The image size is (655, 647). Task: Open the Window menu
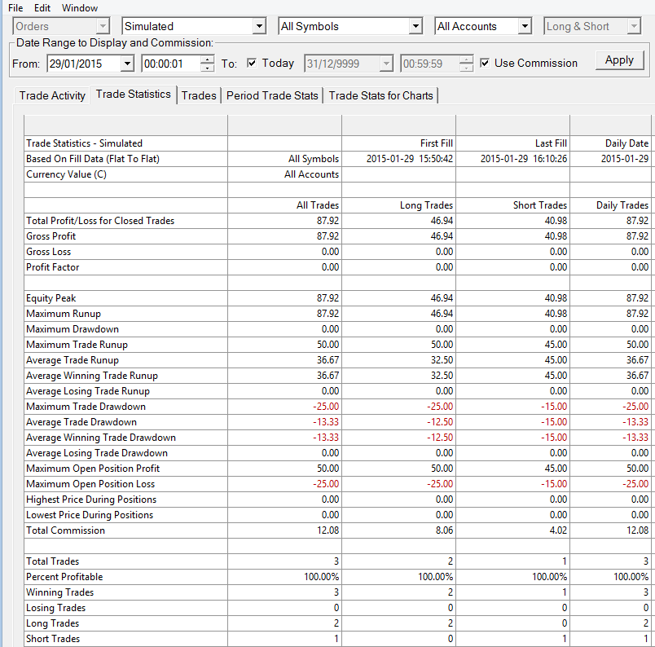pos(80,8)
